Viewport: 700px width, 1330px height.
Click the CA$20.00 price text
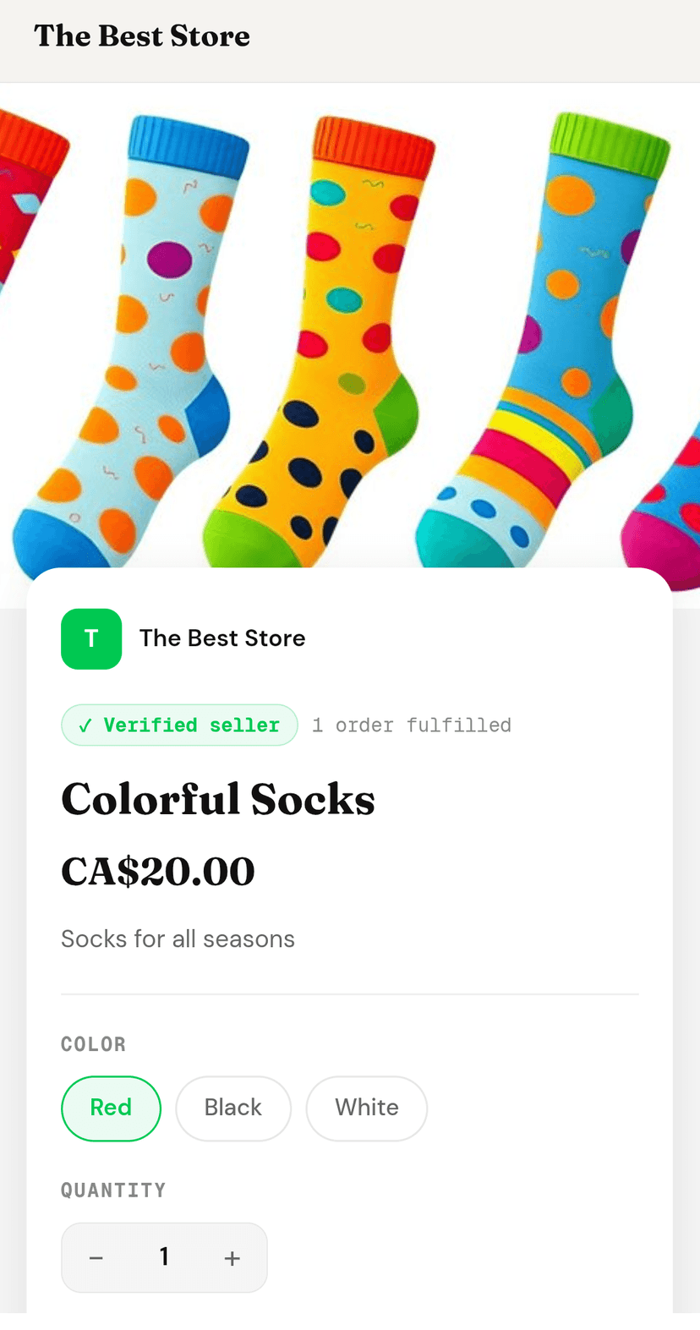coord(157,870)
